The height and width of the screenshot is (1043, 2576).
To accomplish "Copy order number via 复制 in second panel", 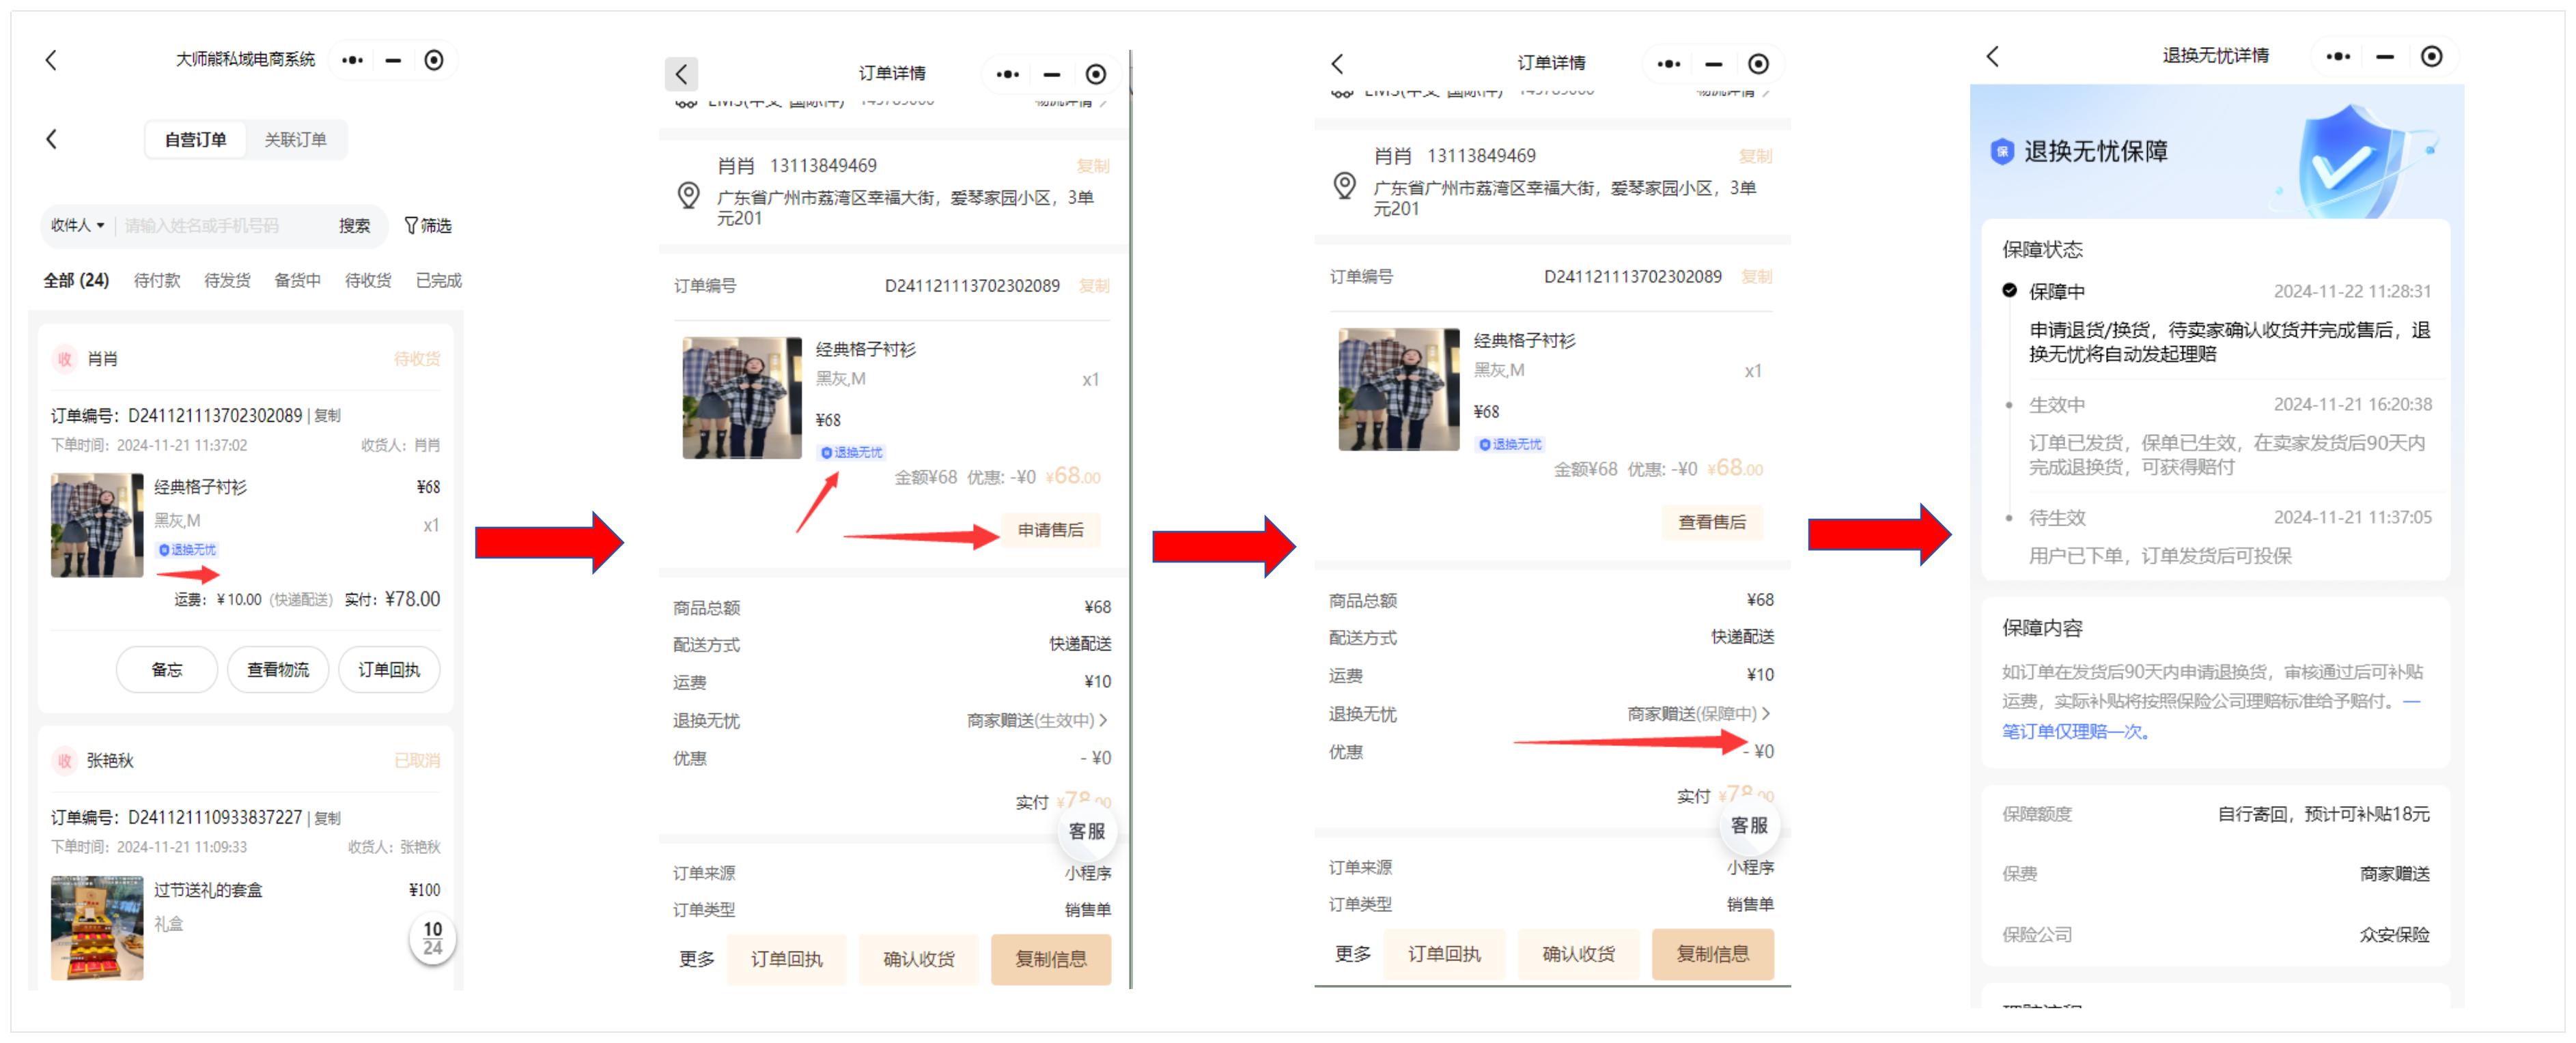I will (x=1094, y=286).
